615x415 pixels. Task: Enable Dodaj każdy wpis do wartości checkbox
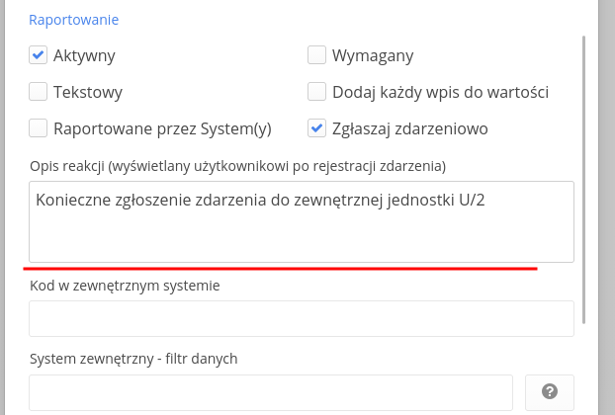(x=316, y=92)
